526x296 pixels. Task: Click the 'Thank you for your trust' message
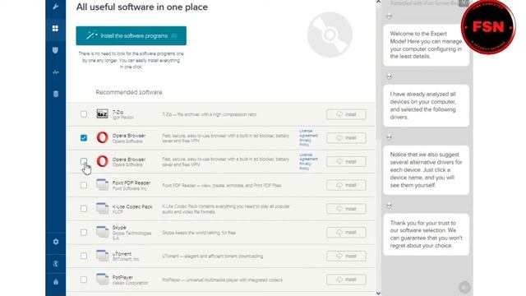click(x=426, y=234)
